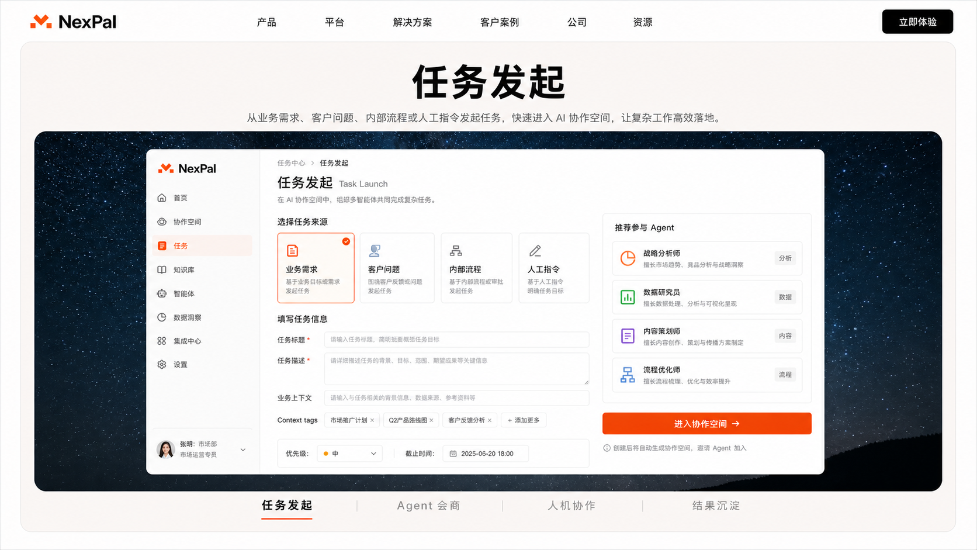Click the calendar icon in deadline field
The image size is (977, 550).
453,454
